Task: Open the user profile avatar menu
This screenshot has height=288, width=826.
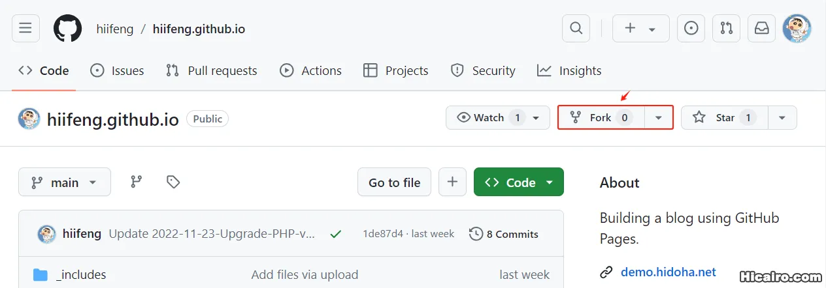Action: [797, 28]
